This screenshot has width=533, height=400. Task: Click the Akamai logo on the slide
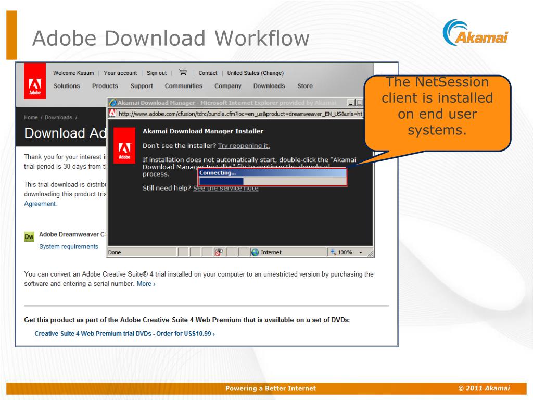coord(475,33)
